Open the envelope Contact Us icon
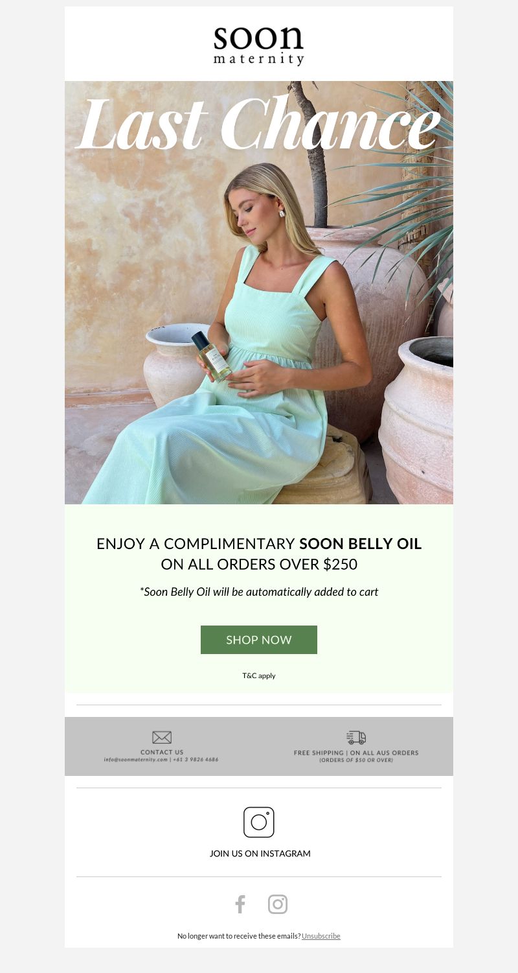The height and width of the screenshot is (973, 518). click(162, 737)
